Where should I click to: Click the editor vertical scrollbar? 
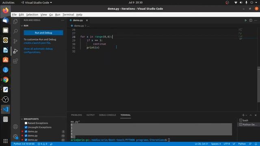tap(259, 84)
